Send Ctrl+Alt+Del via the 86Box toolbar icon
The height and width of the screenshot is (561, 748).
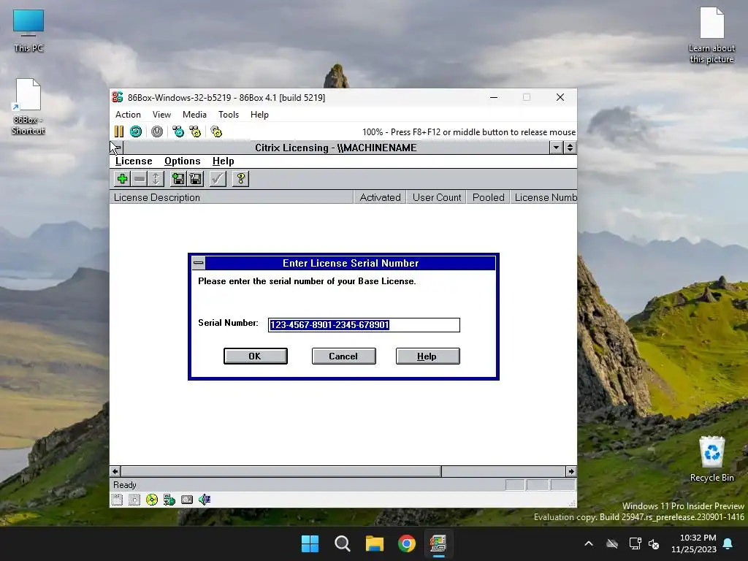178,131
